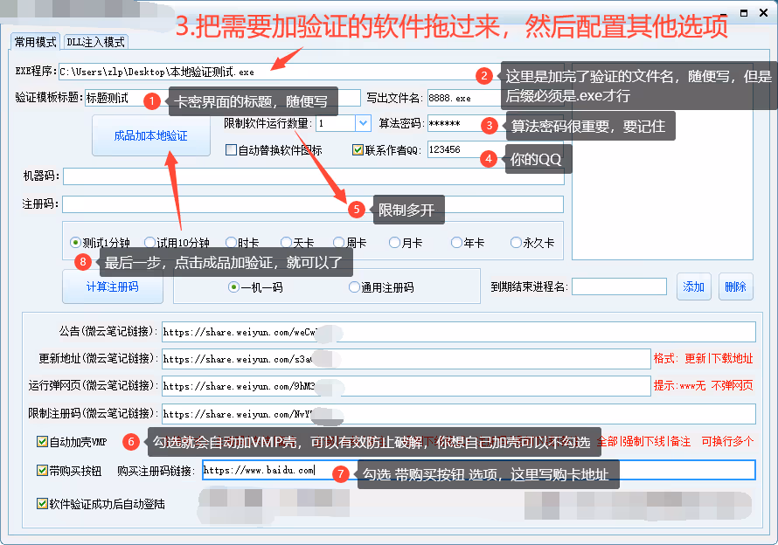Select the 通用注册码 radio button
The width and height of the screenshot is (778, 545).
pyautogui.click(x=354, y=286)
